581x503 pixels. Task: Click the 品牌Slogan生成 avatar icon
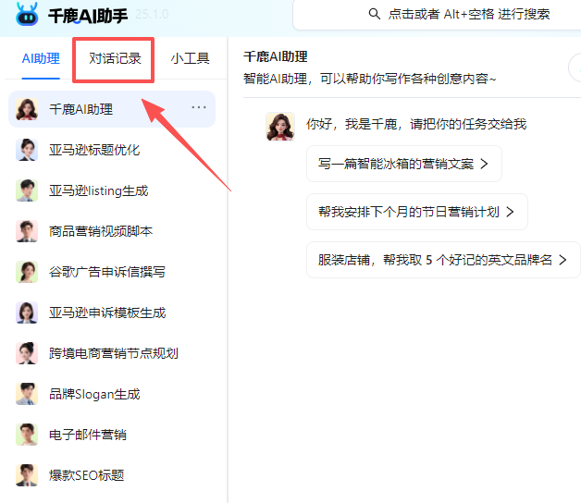coord(27,394)
